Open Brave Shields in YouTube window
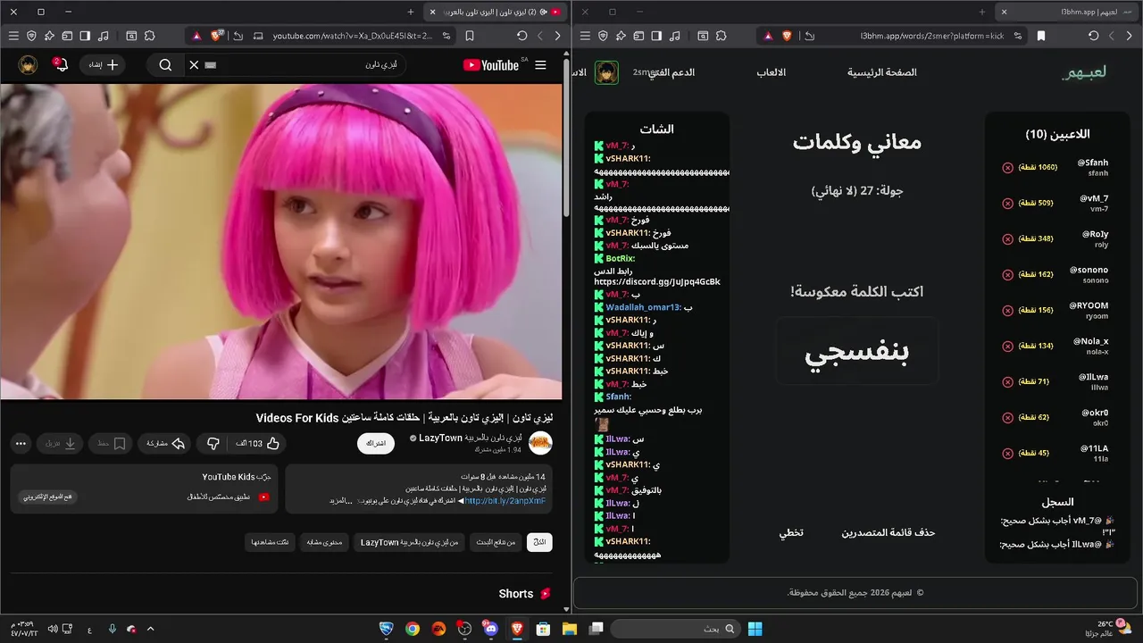This screenshot has width=1143, height=643. 217,36
